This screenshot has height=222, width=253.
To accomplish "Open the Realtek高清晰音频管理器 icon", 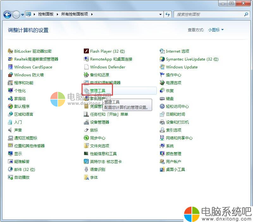I will coord(10,59).
